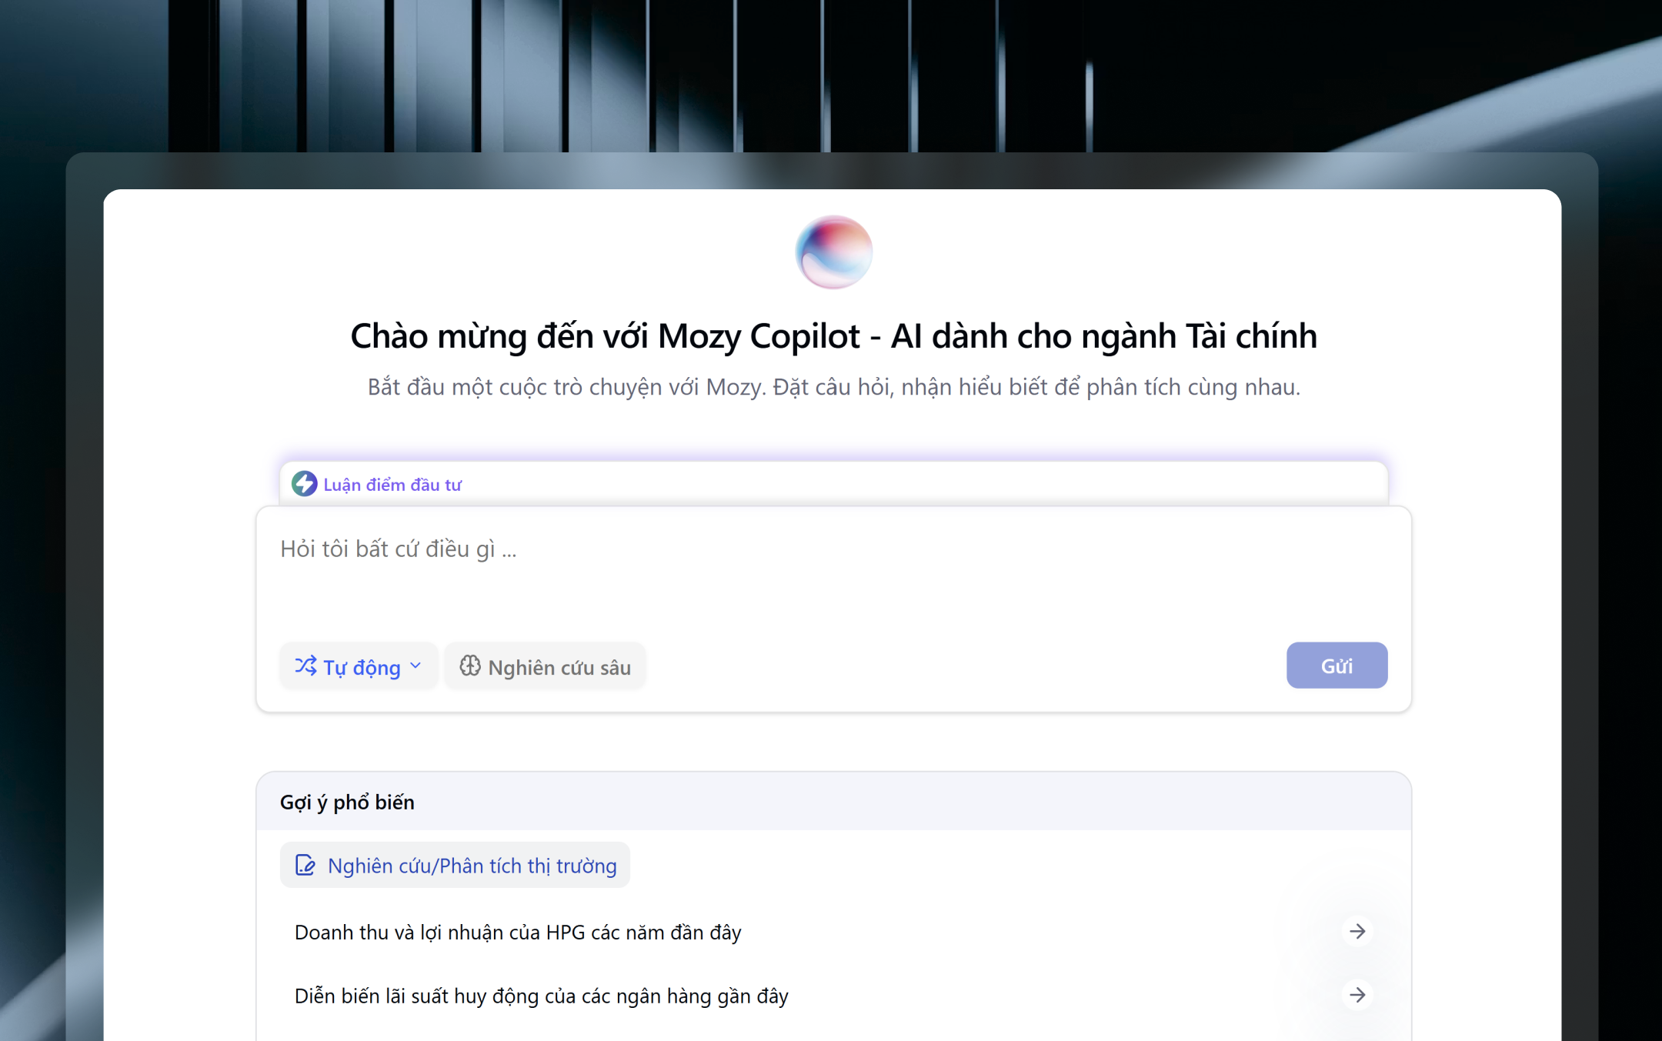
Task: Click the brain icon in Nghiên cứu sâu
Action: coord(470,666)
